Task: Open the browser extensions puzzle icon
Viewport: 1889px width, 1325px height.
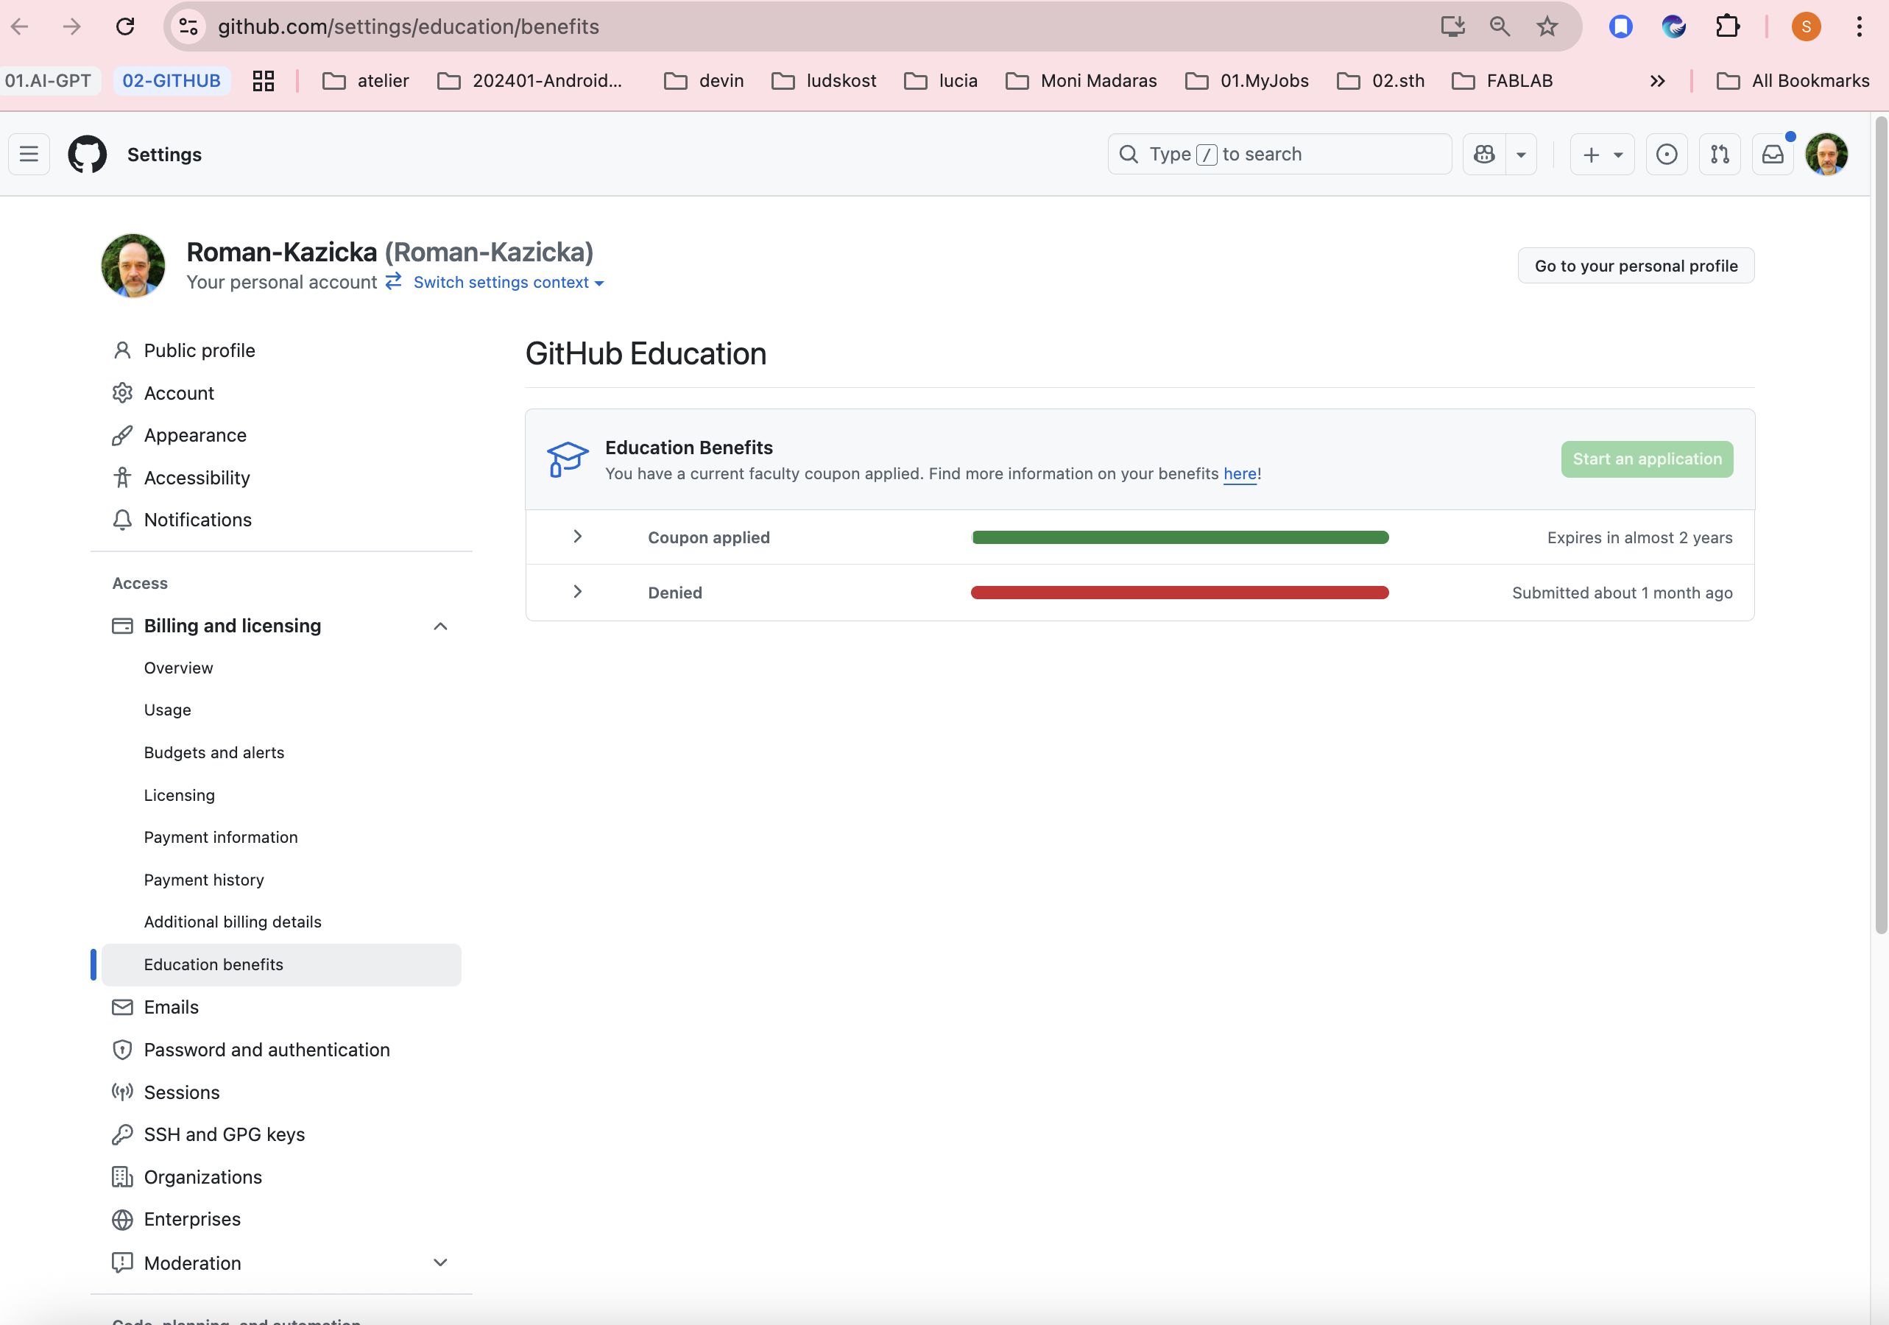Action: point(1727,26)
